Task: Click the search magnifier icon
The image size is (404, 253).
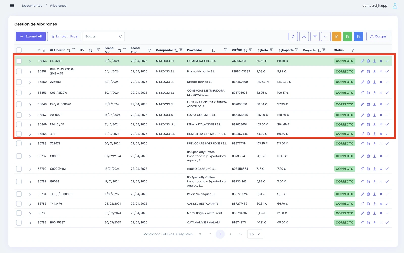Action: (x=121, y=36)
